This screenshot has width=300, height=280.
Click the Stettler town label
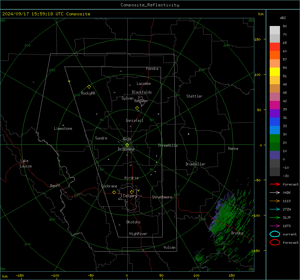click(x=194, y=96)
